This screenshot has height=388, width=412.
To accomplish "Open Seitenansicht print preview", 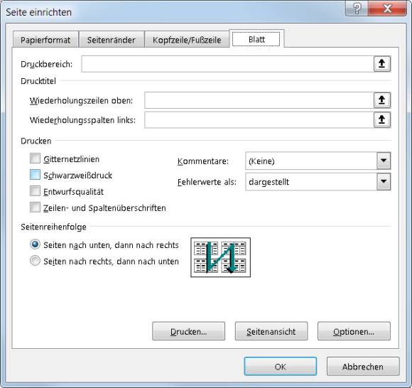I will (271, 331).
